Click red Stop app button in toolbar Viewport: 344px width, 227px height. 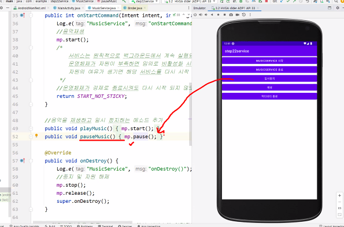click(267, 1)
